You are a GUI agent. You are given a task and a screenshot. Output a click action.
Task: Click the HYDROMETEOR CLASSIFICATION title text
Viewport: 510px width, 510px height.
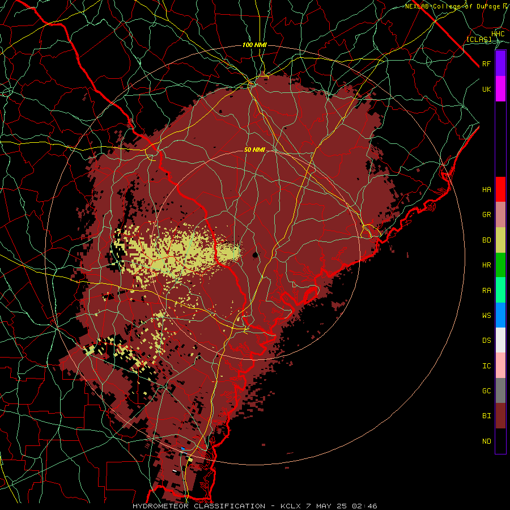click(199, 506)
